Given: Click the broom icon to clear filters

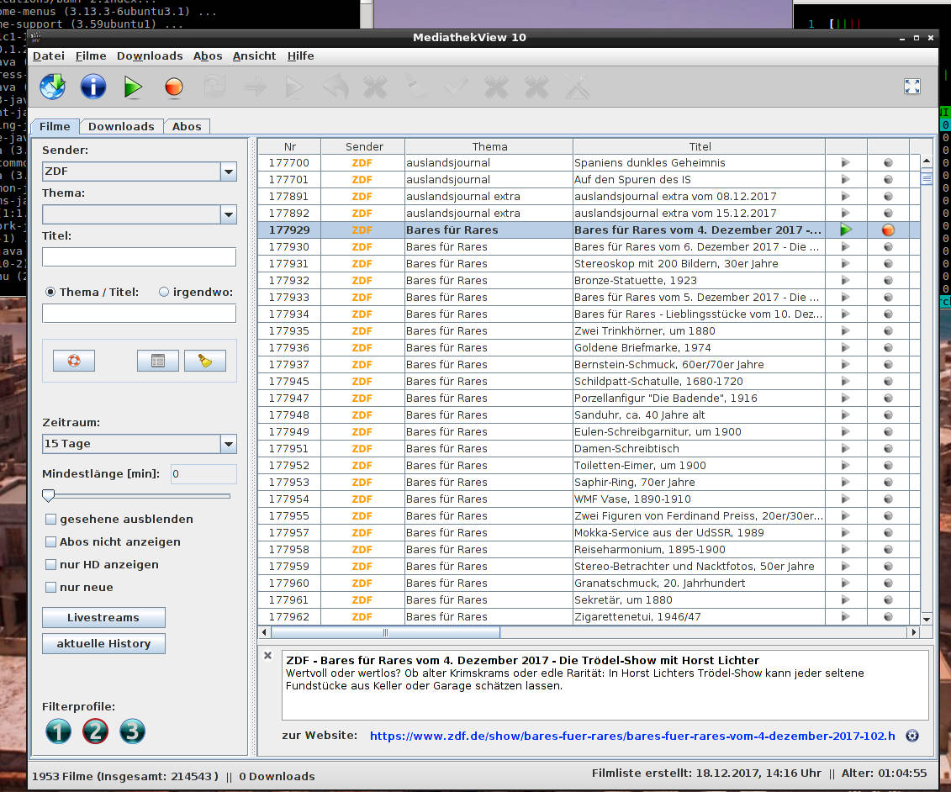Looking at the screenshot, I should (205, 361).
